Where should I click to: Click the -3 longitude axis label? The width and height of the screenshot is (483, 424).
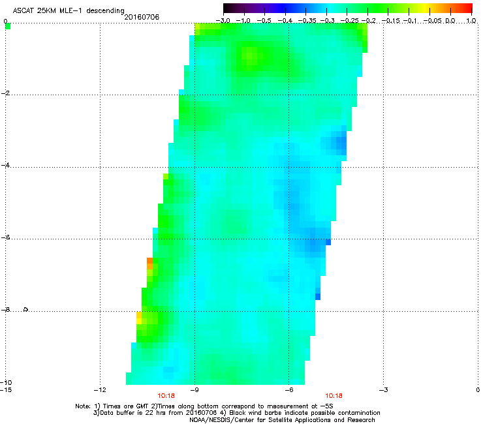383,390
